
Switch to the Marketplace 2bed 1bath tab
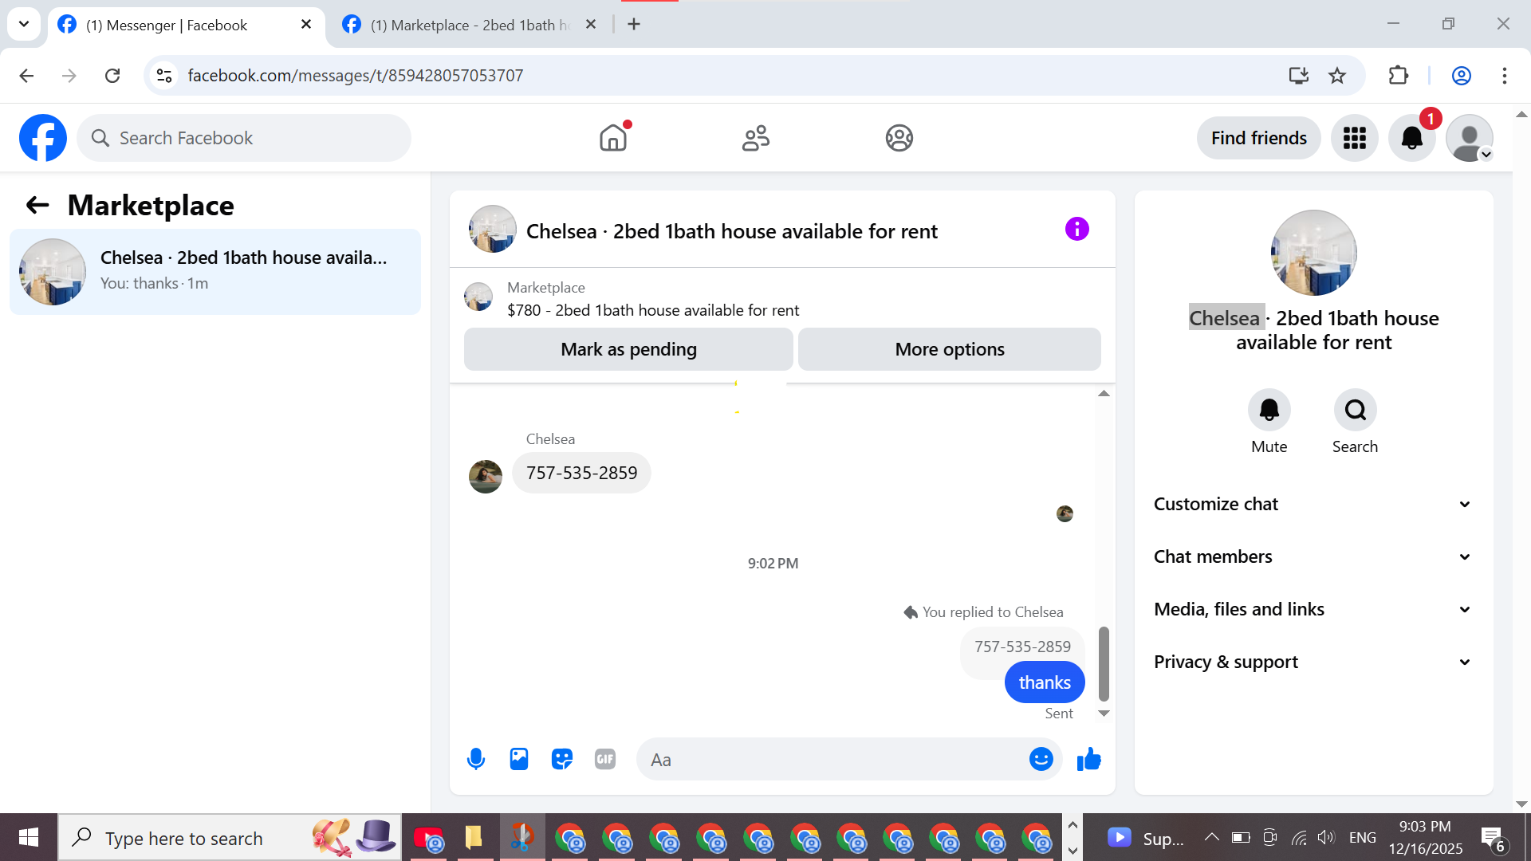tap(470, 25)
